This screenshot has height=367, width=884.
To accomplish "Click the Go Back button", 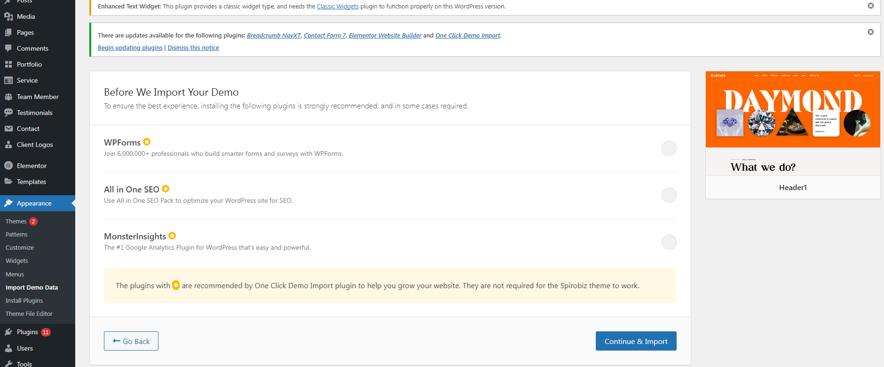I will click(131, 341).
